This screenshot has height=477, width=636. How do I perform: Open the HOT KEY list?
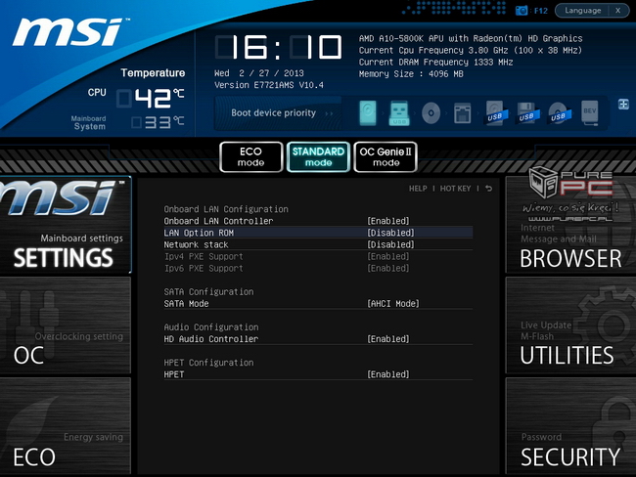[455, 189]
